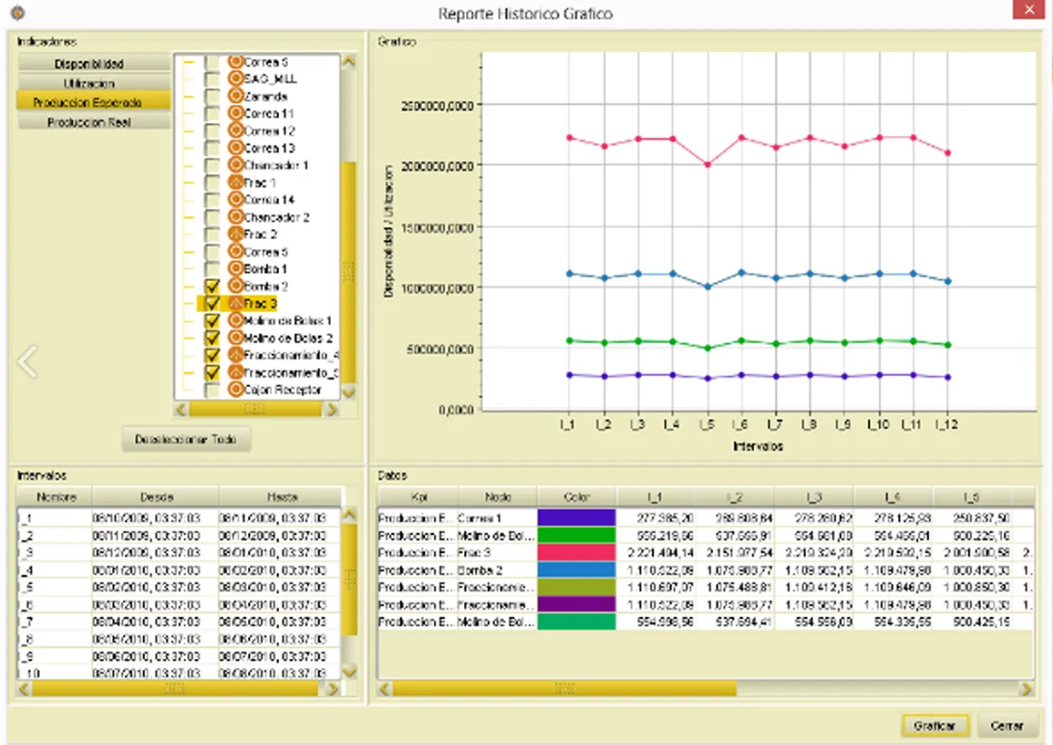Screen dimensions: 1053x745
Task: Click Deseleccionar Todo button
Action: point(186,439)
